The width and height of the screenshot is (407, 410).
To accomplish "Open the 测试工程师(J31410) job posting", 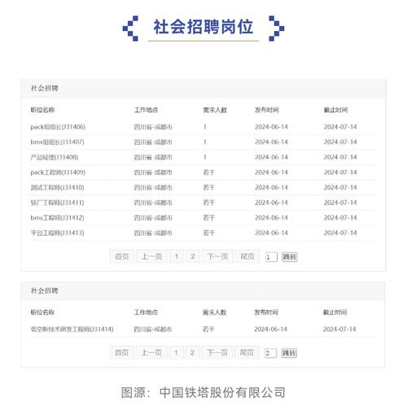I will pos(57,188).
